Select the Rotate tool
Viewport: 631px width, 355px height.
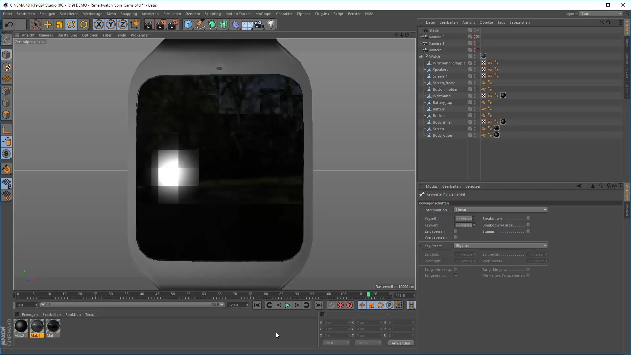[x=71, y=24]
